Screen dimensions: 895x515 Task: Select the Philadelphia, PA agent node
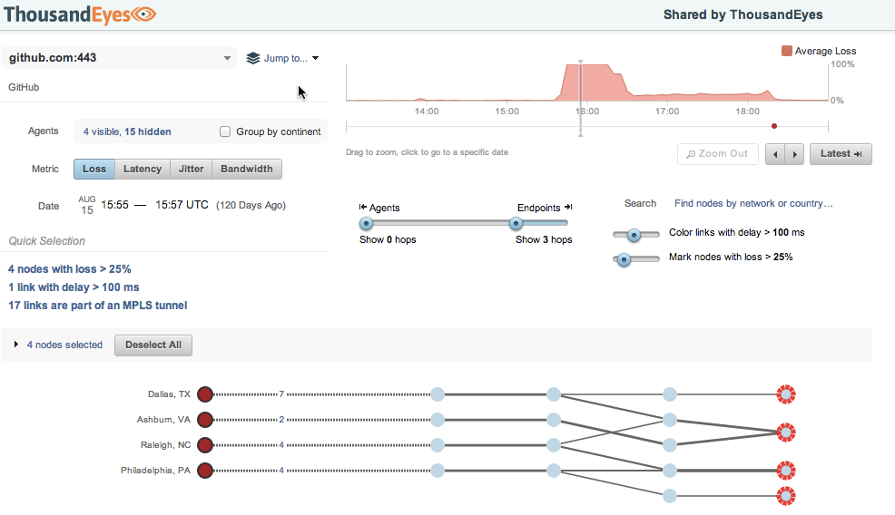click(x=204, y=471)
